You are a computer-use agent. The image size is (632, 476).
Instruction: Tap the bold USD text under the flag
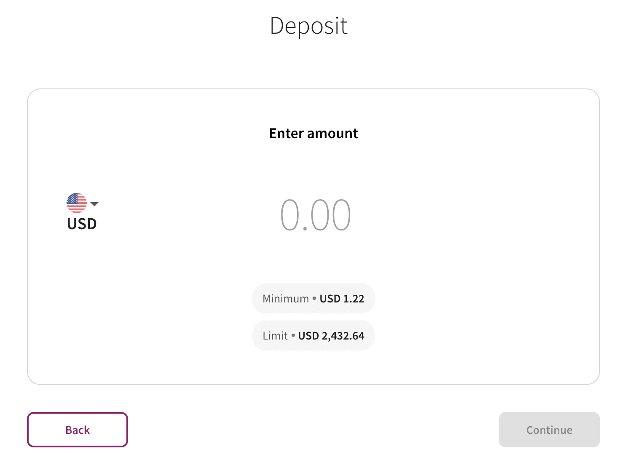coord(81,224)
